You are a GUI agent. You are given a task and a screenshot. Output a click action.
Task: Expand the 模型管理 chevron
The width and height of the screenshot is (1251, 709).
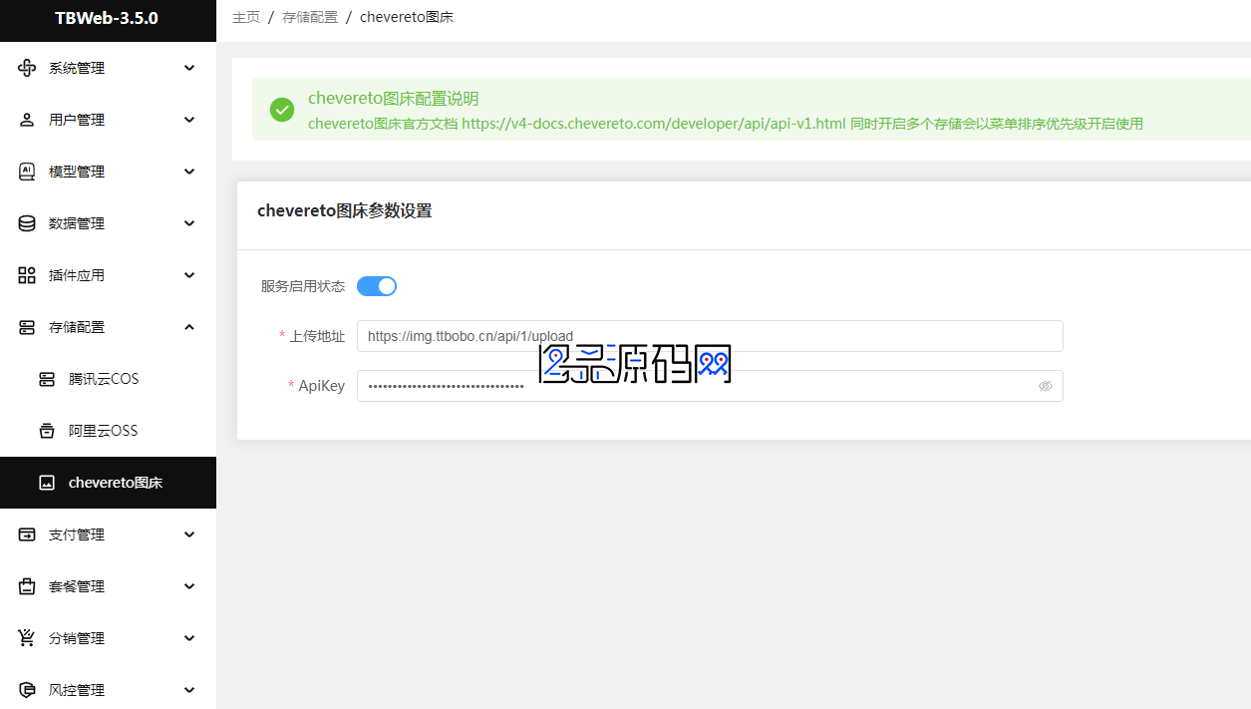pyautogui.click(x=189, y=172)
